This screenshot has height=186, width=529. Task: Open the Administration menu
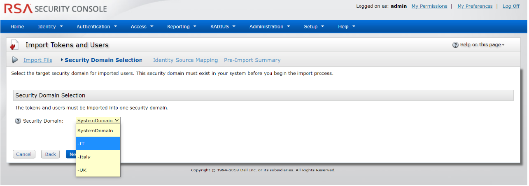coord(270,27)
